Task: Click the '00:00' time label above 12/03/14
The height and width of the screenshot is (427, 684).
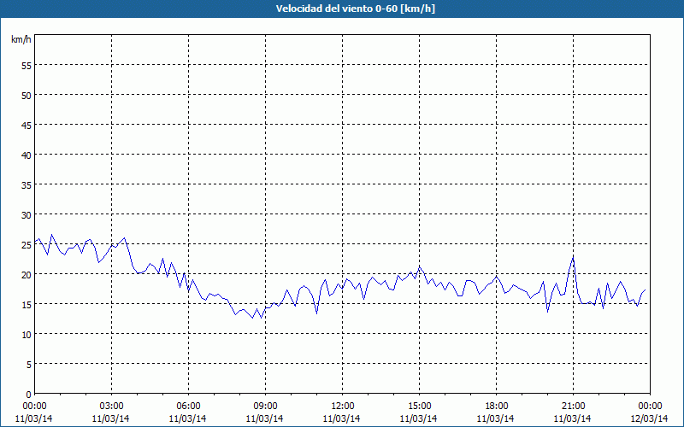Action: pos(650,407)
